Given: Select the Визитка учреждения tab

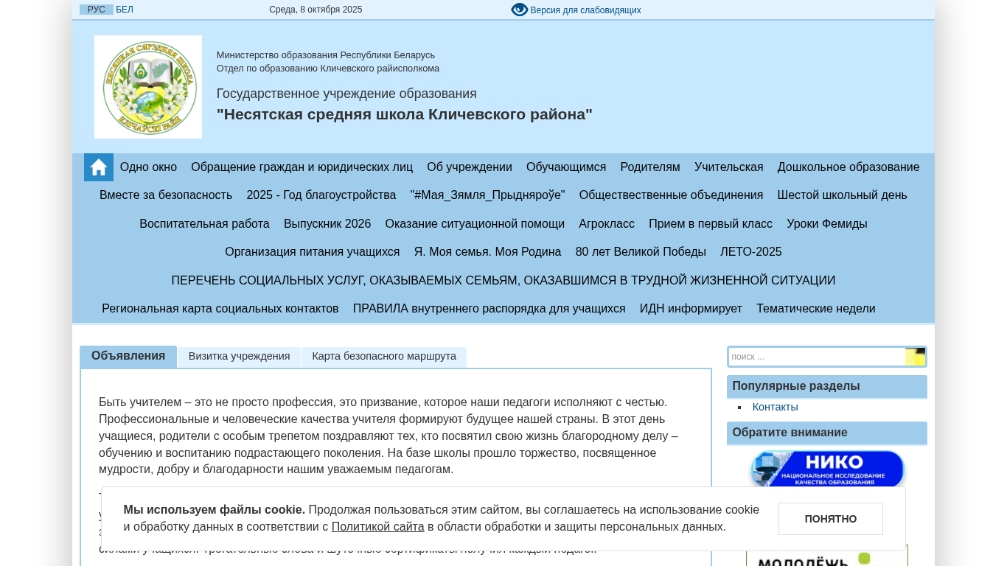Looking at the screenshot, I should pos(240,357).
